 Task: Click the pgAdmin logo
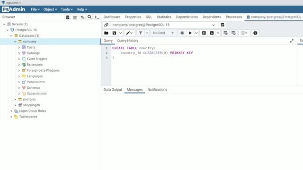(14, 9)
